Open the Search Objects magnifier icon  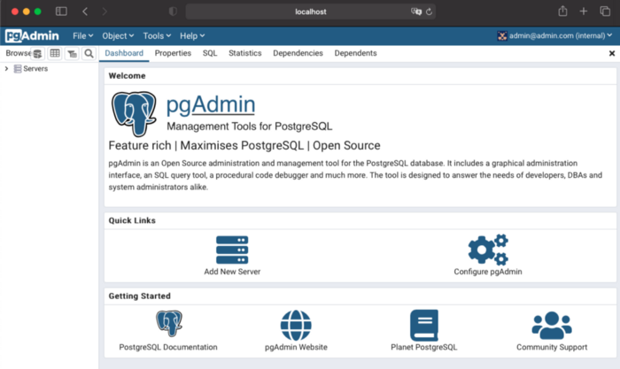pos(89,53)
